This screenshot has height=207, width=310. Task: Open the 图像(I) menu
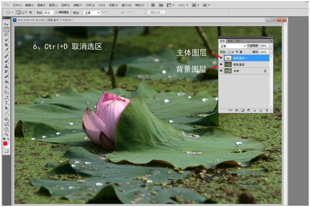(41, 5)
